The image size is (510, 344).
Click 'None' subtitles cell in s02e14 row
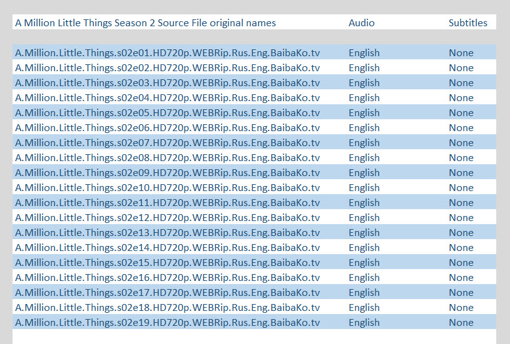[461, 247]
